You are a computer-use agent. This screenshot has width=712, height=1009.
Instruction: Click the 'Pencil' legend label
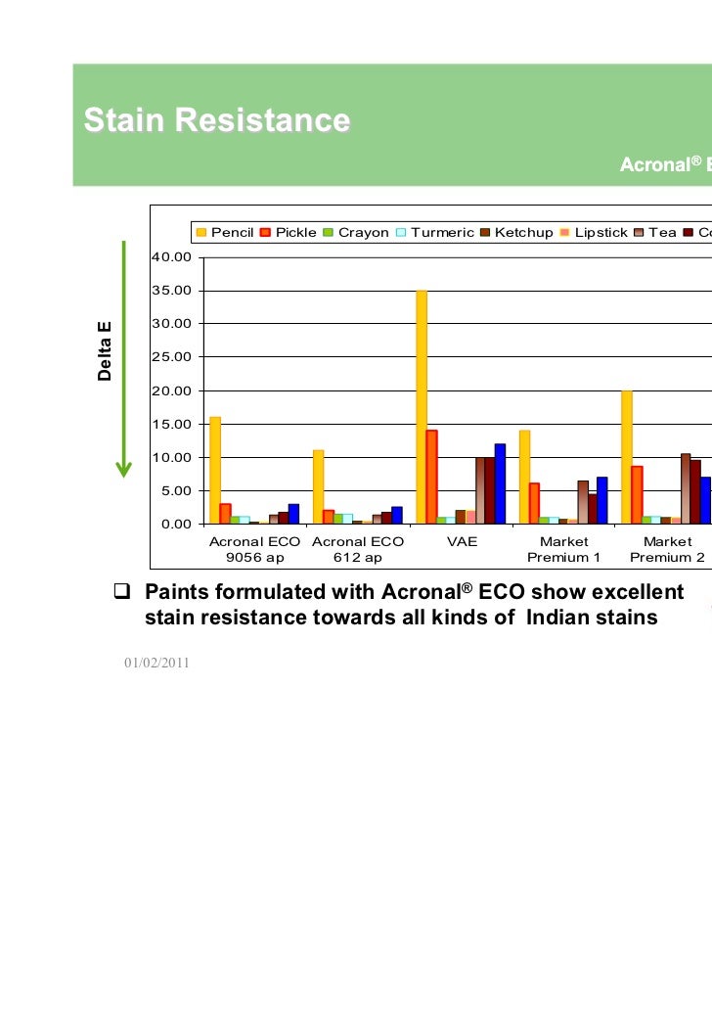click(232, 232)
